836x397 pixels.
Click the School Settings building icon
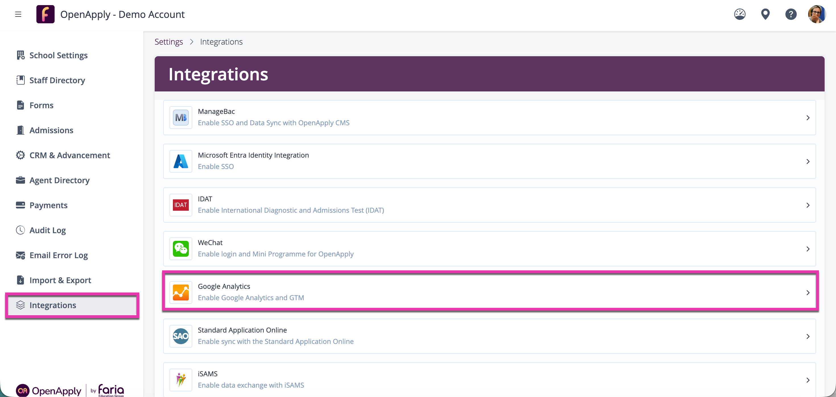20,55
